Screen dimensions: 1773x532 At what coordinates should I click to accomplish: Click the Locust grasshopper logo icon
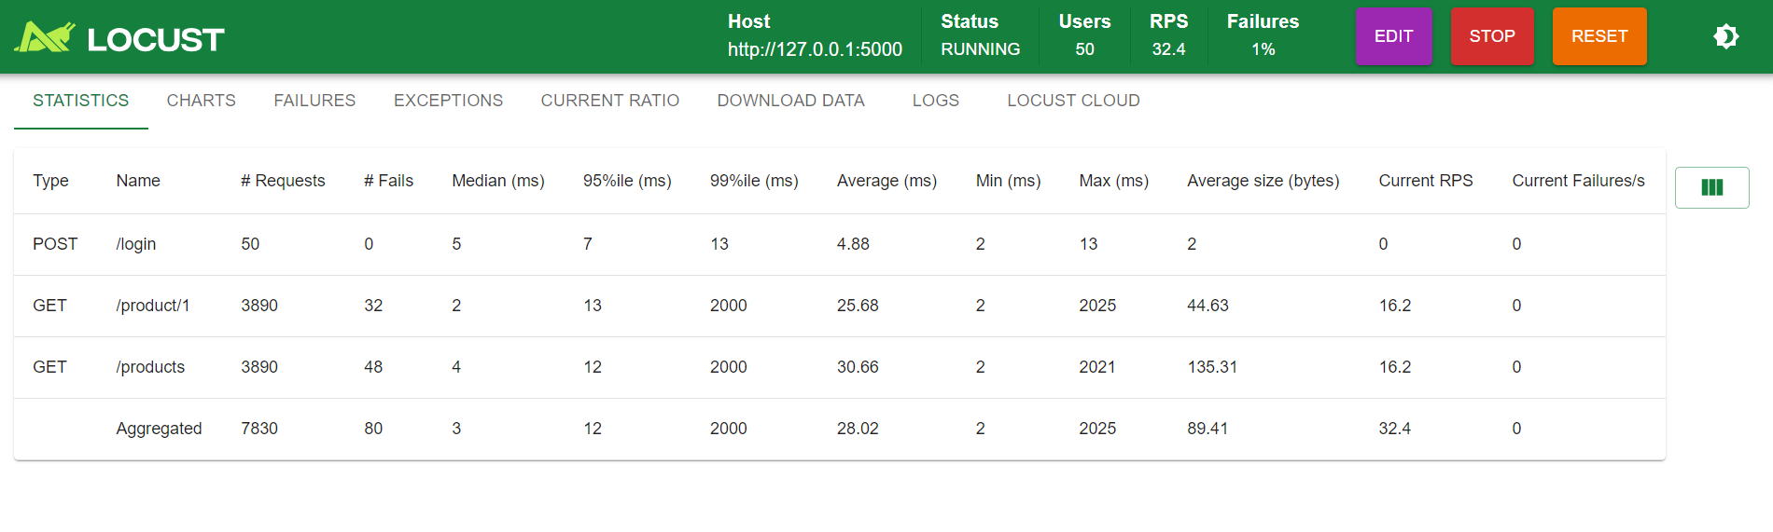[x=45, y=37]
